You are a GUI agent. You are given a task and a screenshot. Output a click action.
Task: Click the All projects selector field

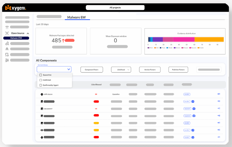click(x=115, y=7)
